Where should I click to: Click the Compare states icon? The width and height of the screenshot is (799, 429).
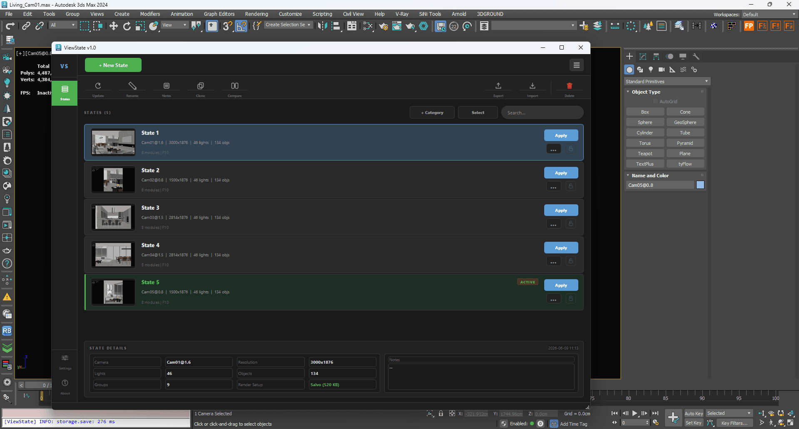tap(235, 86)
